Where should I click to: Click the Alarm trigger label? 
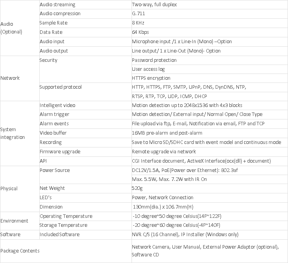54,114
